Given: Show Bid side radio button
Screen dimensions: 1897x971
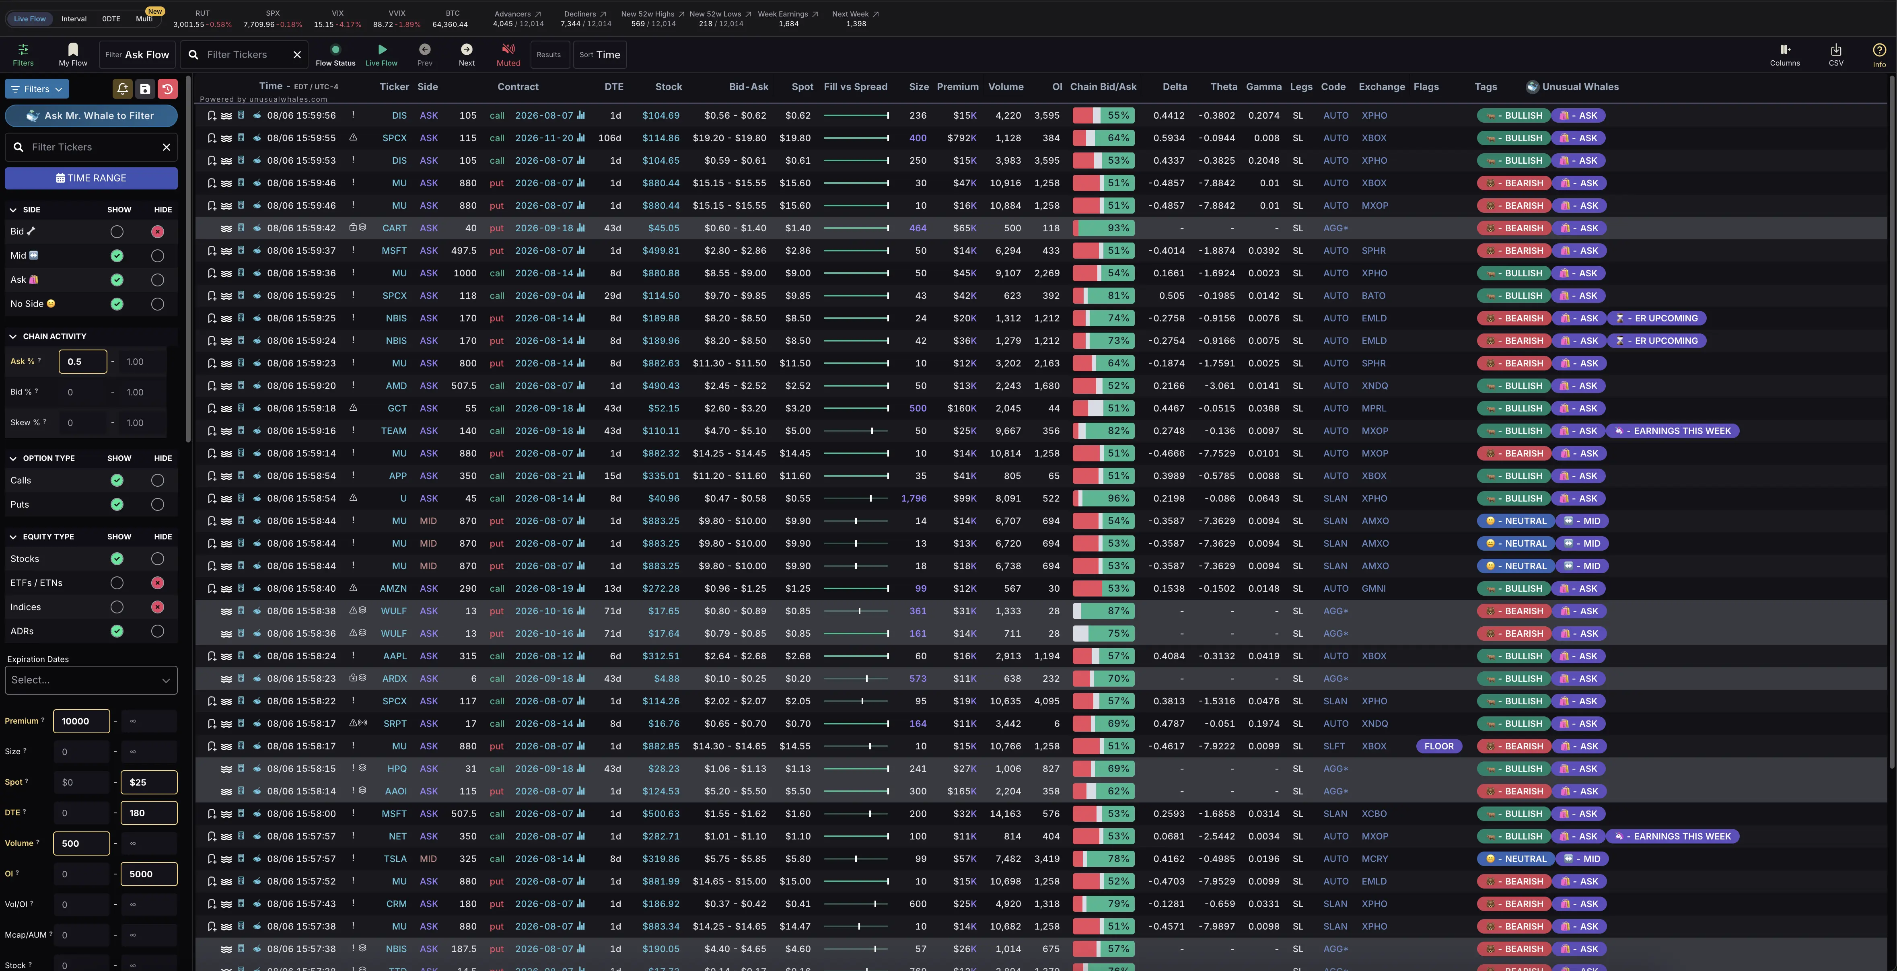Looking at the screenshot, I should coord(116,232).
